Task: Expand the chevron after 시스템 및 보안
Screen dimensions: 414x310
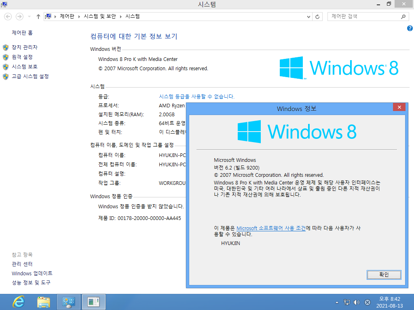Action: (x=120, y=17)
